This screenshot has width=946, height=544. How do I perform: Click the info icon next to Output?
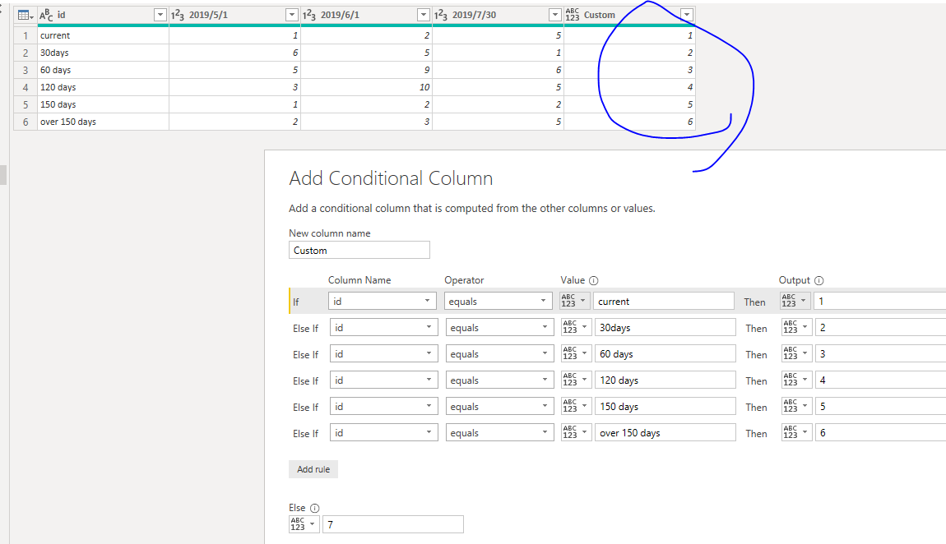coord(818,280)
